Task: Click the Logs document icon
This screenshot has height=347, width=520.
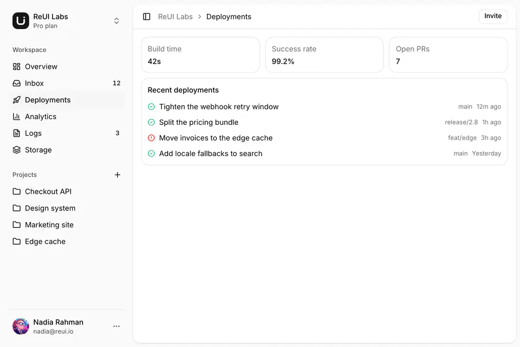Action: tap(17, 133)
